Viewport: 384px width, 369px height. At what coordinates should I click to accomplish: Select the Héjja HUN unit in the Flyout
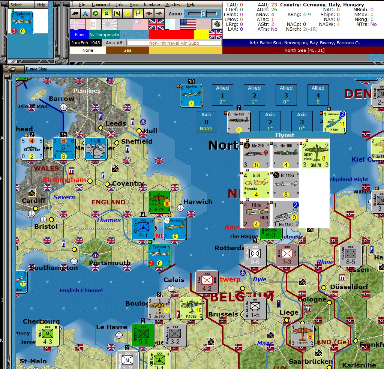click(256, 214)
